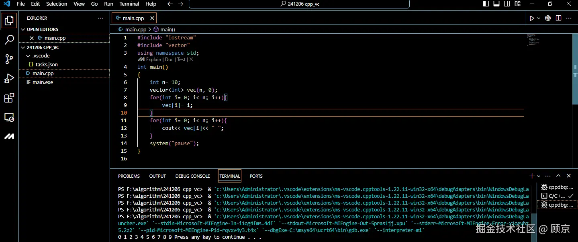This screenshot has width=578, height=242.
Task: Click Test in the code lens
Action: (181, 59)
